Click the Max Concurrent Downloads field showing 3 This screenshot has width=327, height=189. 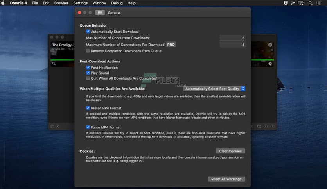[x=232, y=38]
